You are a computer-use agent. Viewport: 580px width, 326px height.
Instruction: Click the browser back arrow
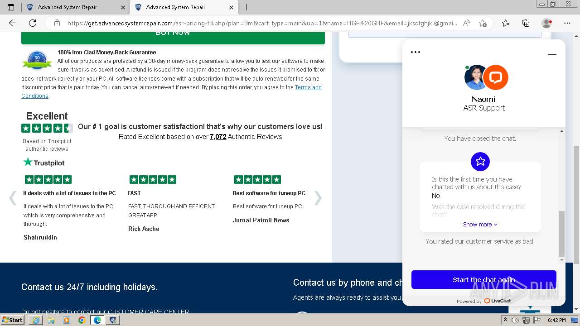click(x=13, y=23)
